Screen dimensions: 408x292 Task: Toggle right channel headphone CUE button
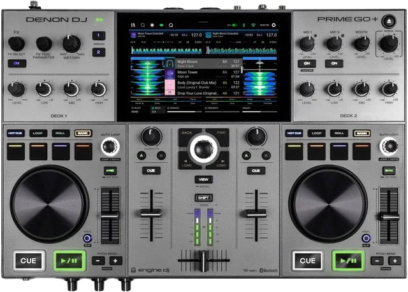point(256,170)
